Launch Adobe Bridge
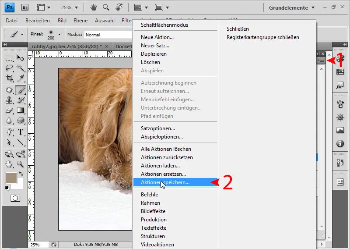350x249 pixels. point(25,7)
